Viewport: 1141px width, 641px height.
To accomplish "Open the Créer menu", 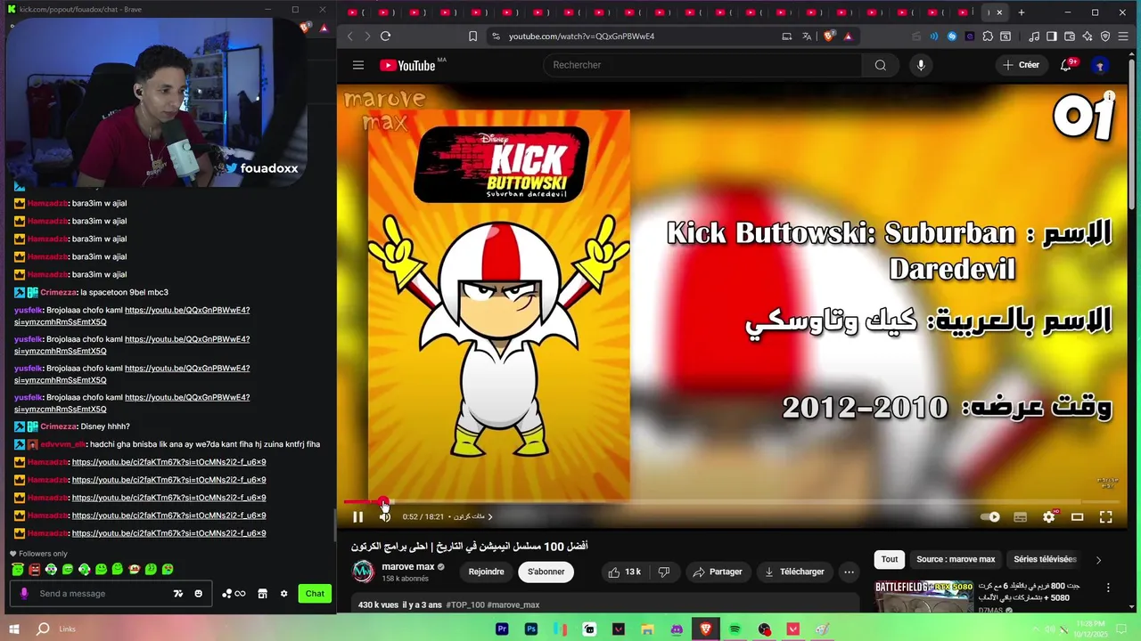I will (1021, 65).
